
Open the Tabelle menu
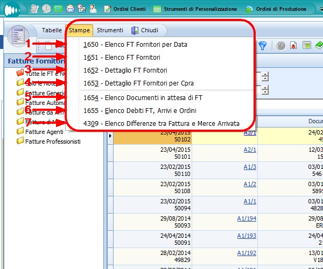click(52, 30)
